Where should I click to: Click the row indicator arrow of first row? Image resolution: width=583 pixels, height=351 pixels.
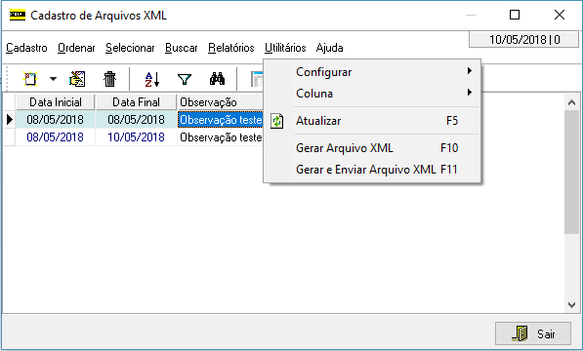pos(10,120)
